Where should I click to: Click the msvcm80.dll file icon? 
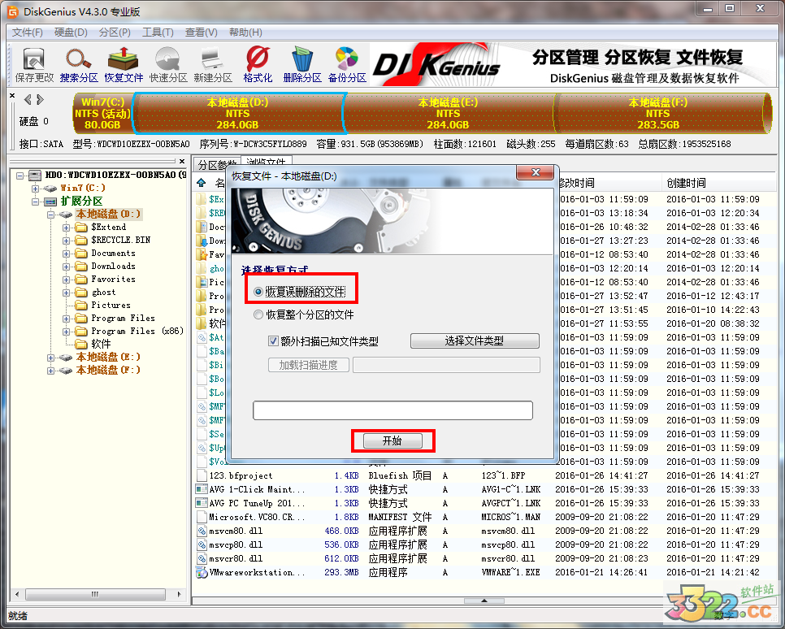pyautogui.click(x=202, y=531)
